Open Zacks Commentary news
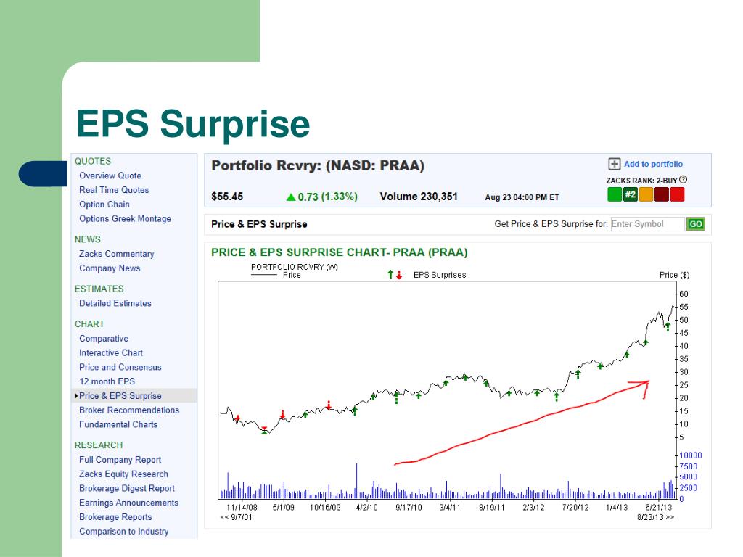 (117, 254)
